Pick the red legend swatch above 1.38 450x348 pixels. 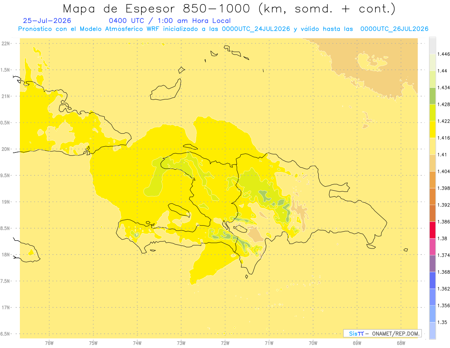[432, 230]
